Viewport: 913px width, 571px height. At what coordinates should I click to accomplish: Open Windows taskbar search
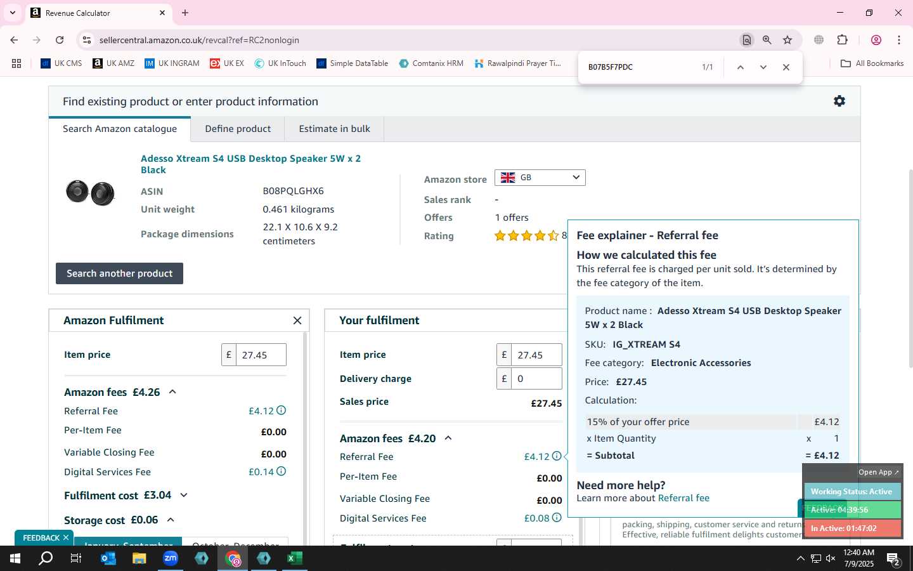(46, 558)
